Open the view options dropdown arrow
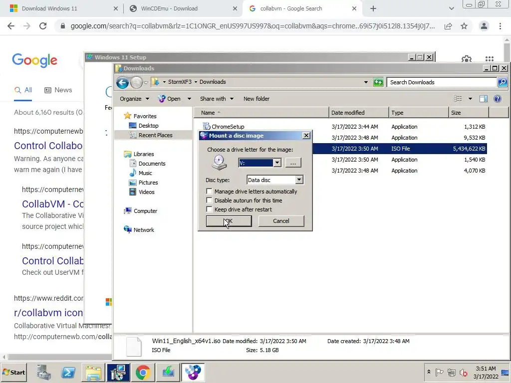 (x=470, y=99)
